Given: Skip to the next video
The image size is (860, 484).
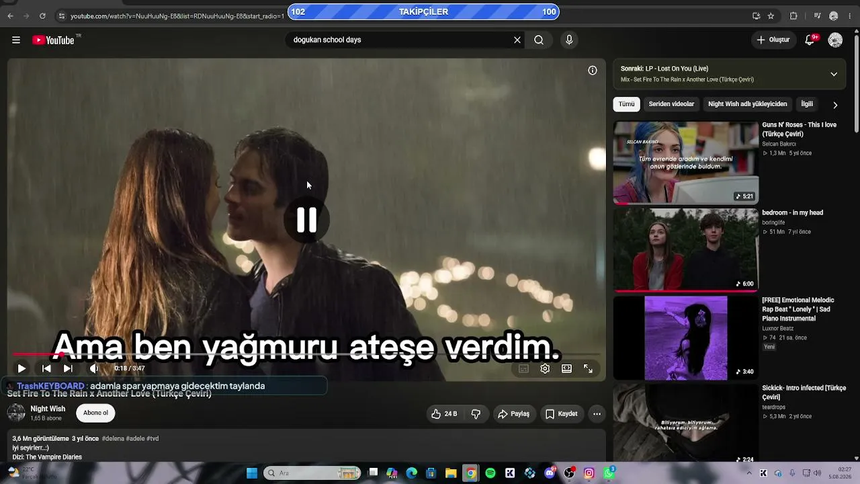Looking at the screenshot, I should click(x=68, y=368).
